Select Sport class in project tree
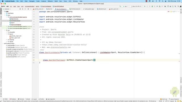 tap(13, 23)
